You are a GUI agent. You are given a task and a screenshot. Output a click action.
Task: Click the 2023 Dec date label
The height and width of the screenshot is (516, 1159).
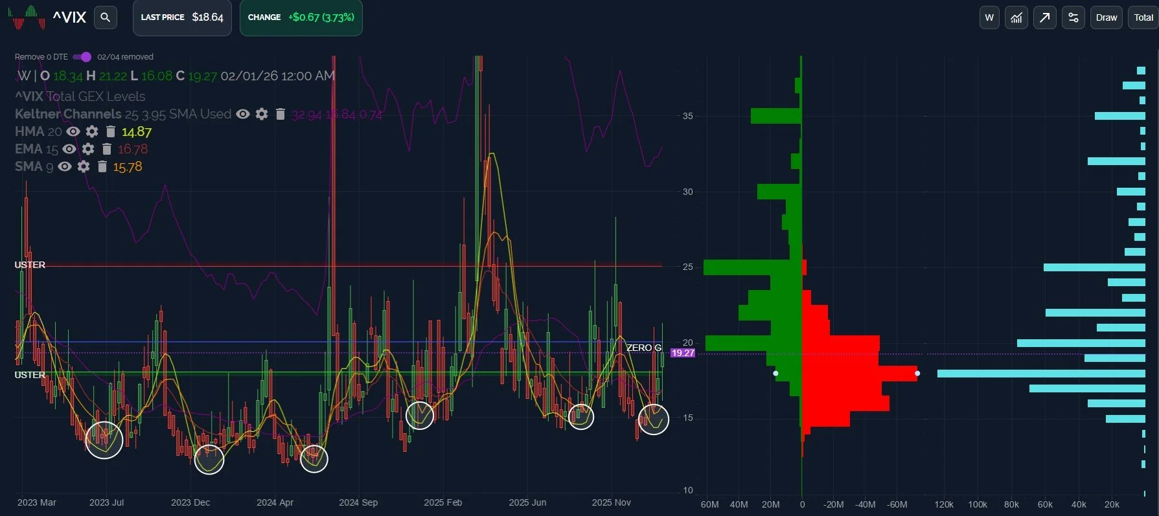[x=190, y=502]
